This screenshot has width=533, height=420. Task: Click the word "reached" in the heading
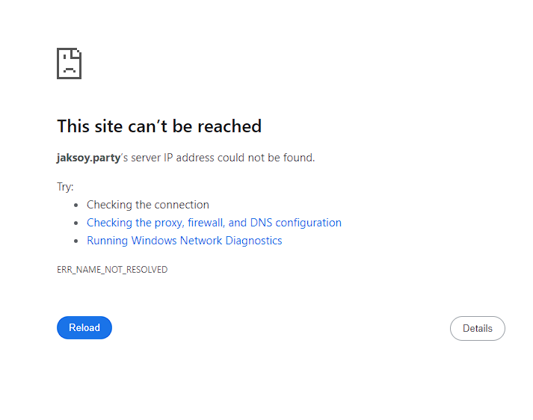[x=229, y=126]
